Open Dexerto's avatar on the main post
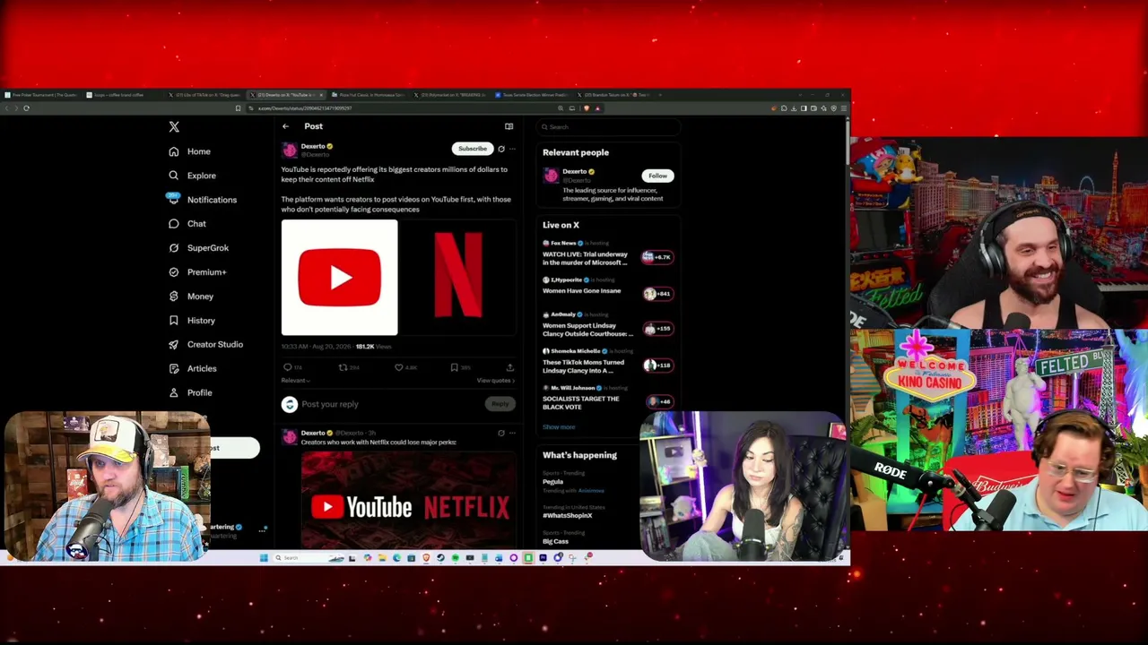Viewport: 1148px width, 645px height. pos(289,150)
